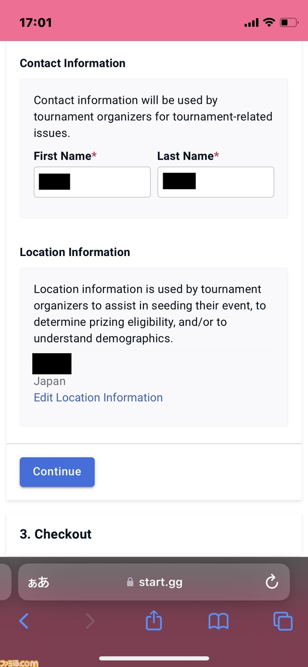308x667 pixels.
Task: Tap the 17:01 clock in status bar
Action: 35,23
